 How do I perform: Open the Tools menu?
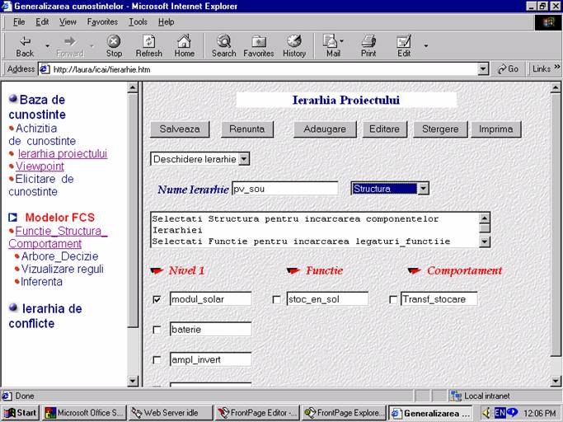[137, 21]
